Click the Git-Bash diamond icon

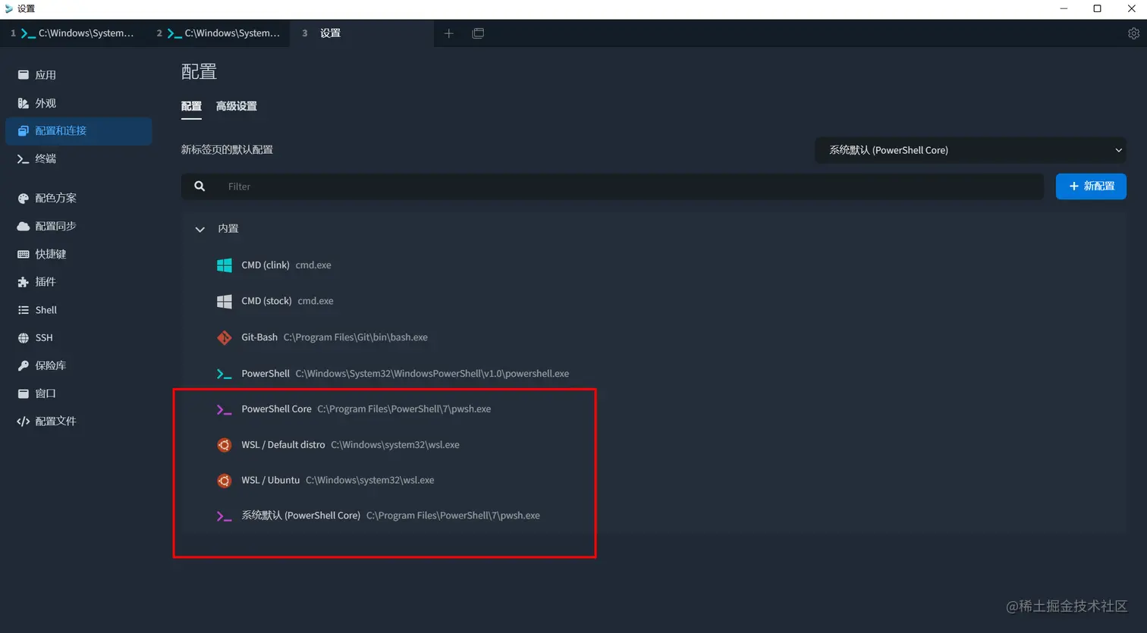click(225, 337)
